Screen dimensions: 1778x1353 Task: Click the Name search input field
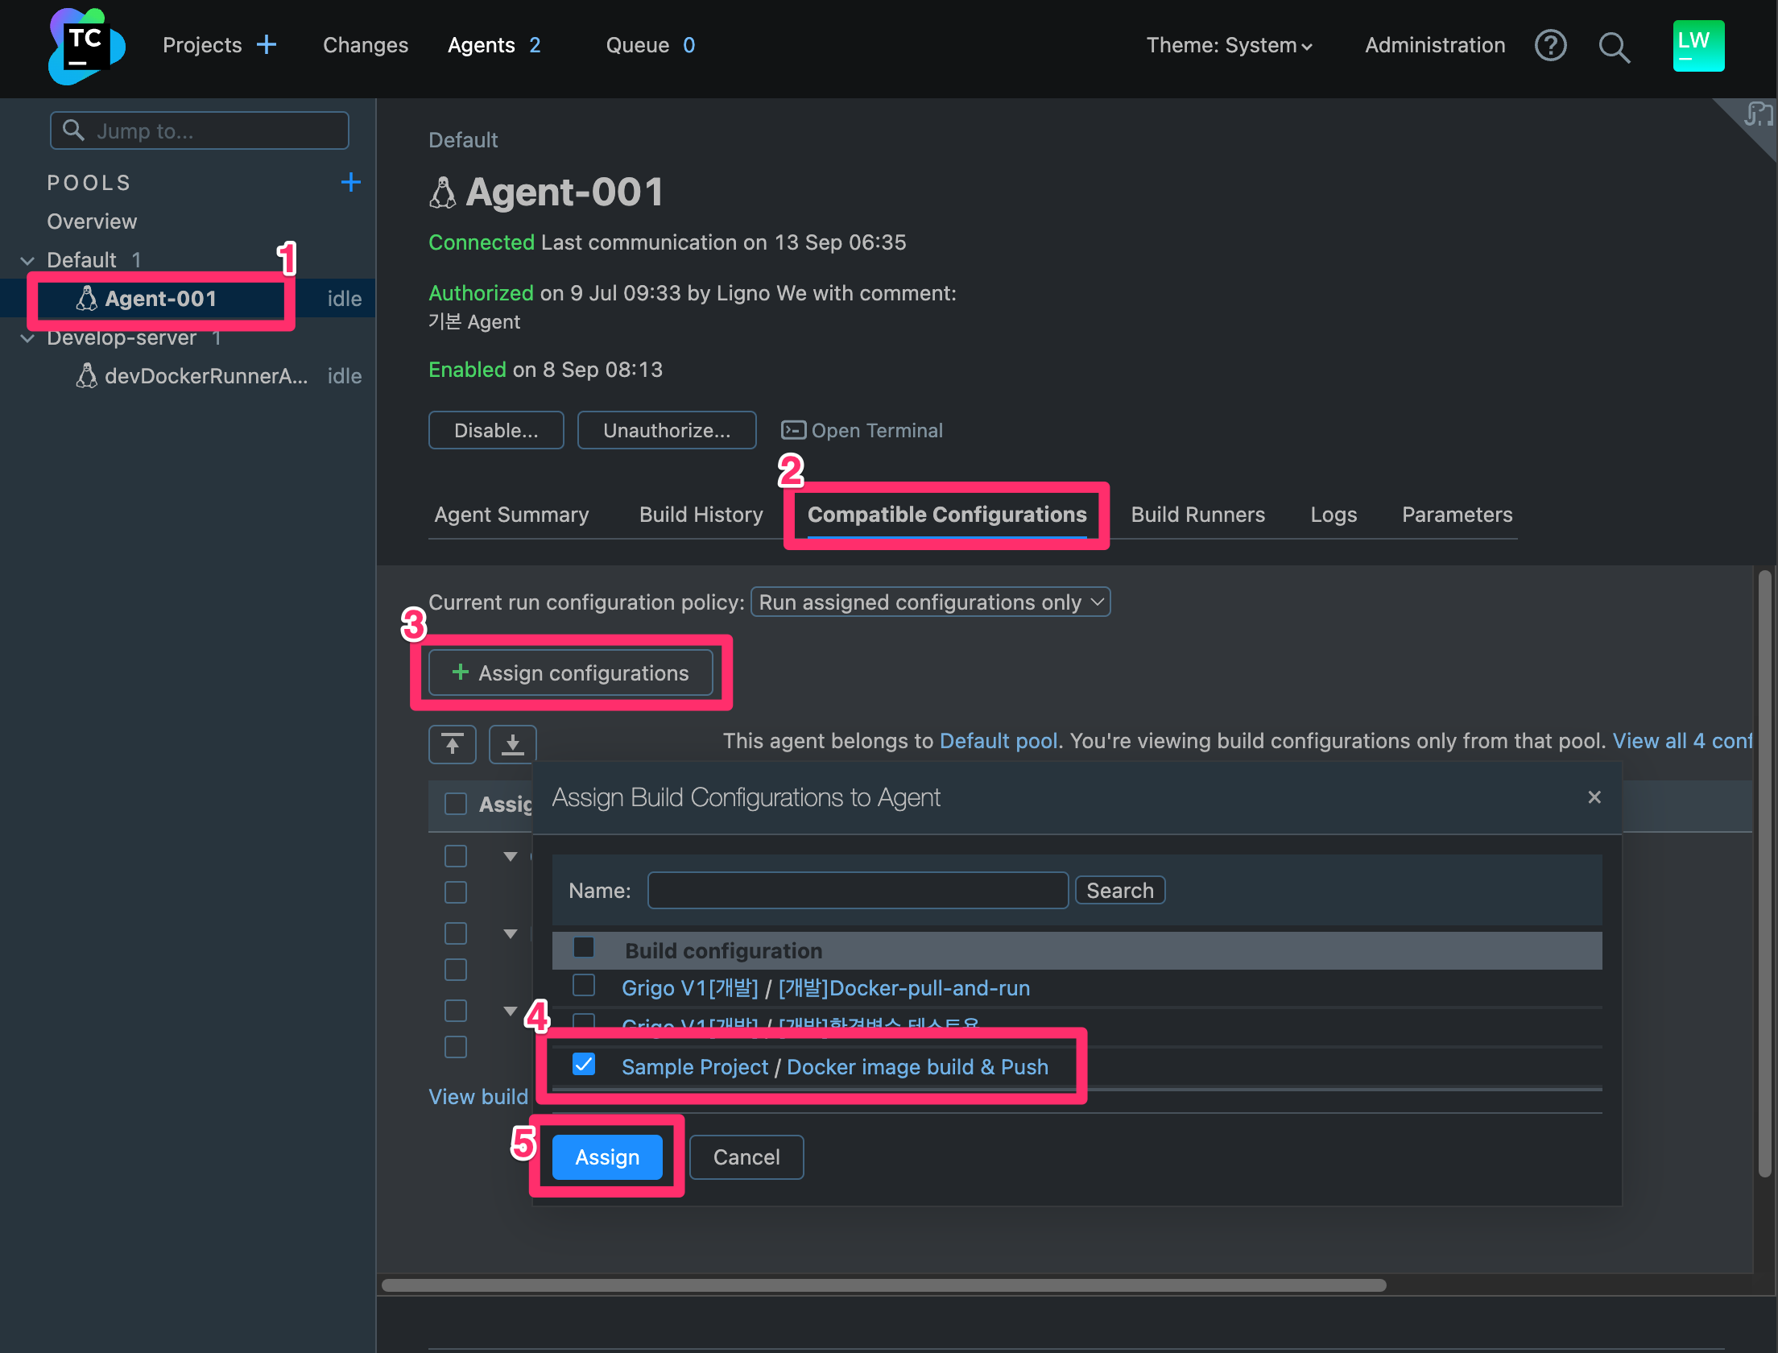point(858,891)
